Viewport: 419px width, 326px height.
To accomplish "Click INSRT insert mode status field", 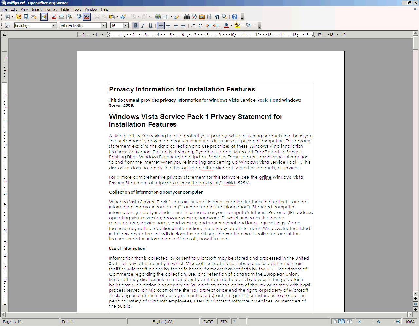I will pos(208,322).
